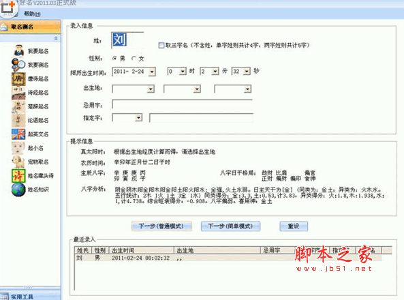Switch to the 取名测名 panel tab
The width and height of the screenshot is (404, 300).
(31, 27)
